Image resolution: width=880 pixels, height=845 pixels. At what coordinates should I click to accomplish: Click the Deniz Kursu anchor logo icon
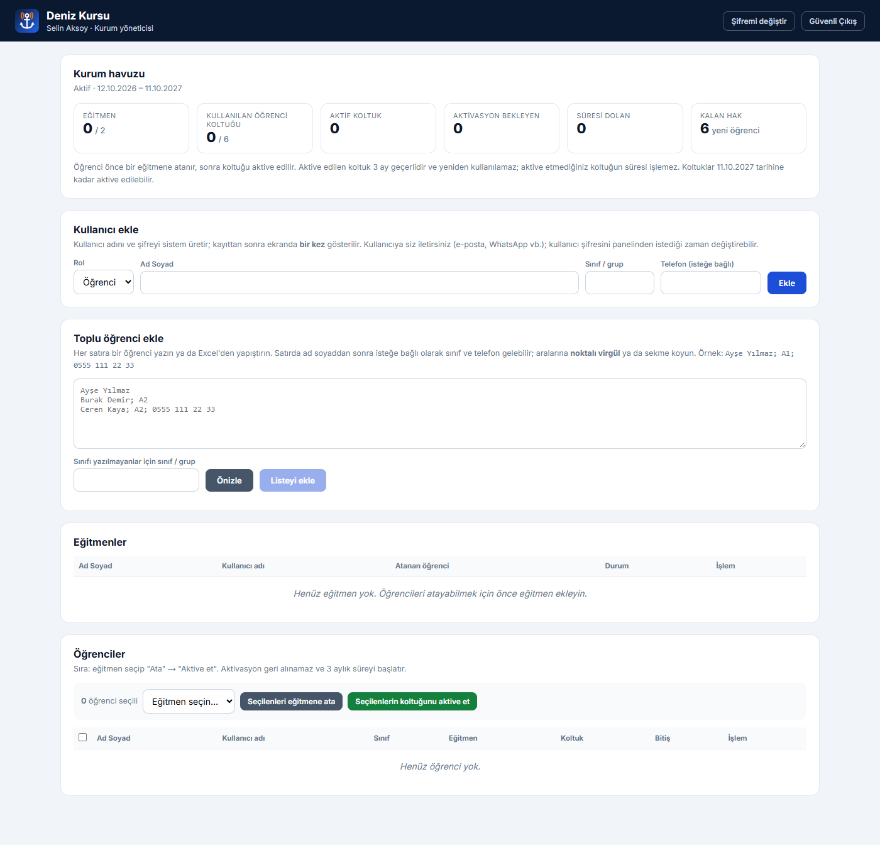[27, 21]
